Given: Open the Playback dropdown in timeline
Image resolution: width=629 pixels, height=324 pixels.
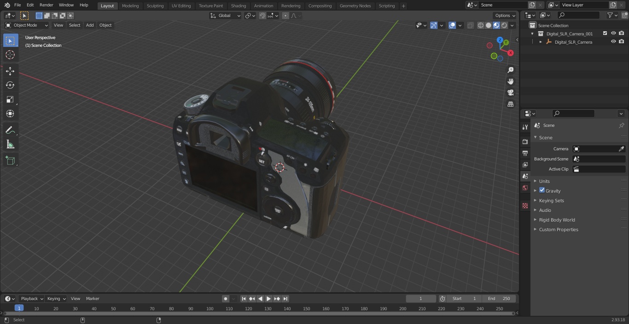Looking at the screenshot, I should tap(31, 299).
